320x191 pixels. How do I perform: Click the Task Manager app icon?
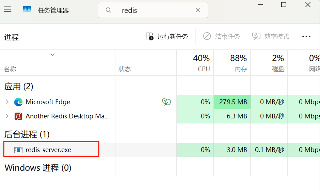[x=27, y=9]
